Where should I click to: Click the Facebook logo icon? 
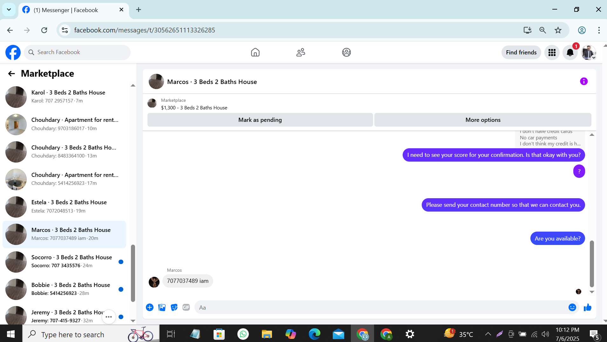click(13, 52)
